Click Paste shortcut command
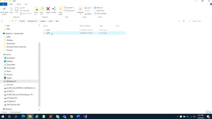This screenshot has height=119, width=212. tap(26, 14)
